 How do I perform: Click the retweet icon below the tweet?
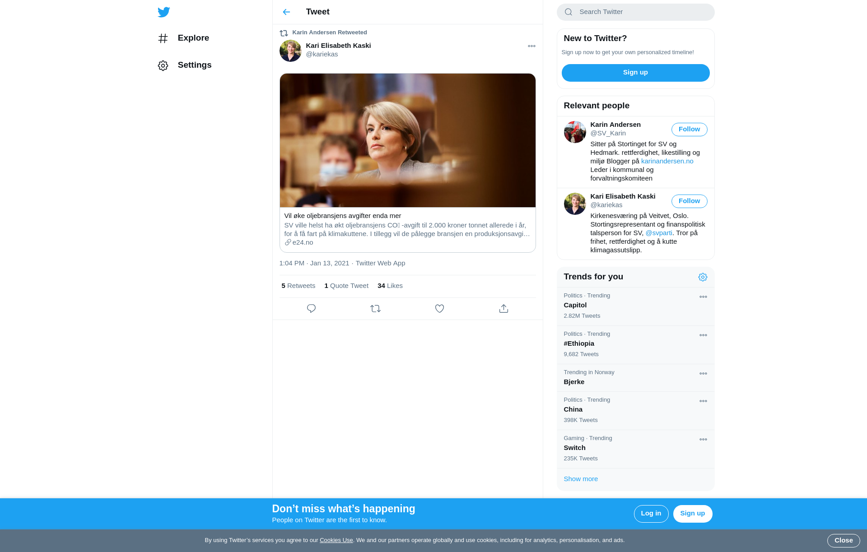375,309
